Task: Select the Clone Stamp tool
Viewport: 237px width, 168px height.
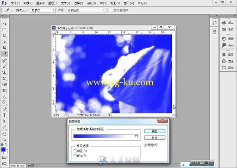Action: 5,72
